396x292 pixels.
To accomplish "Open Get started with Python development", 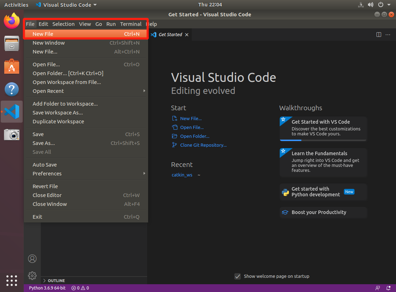I will [x=323, y=192].
